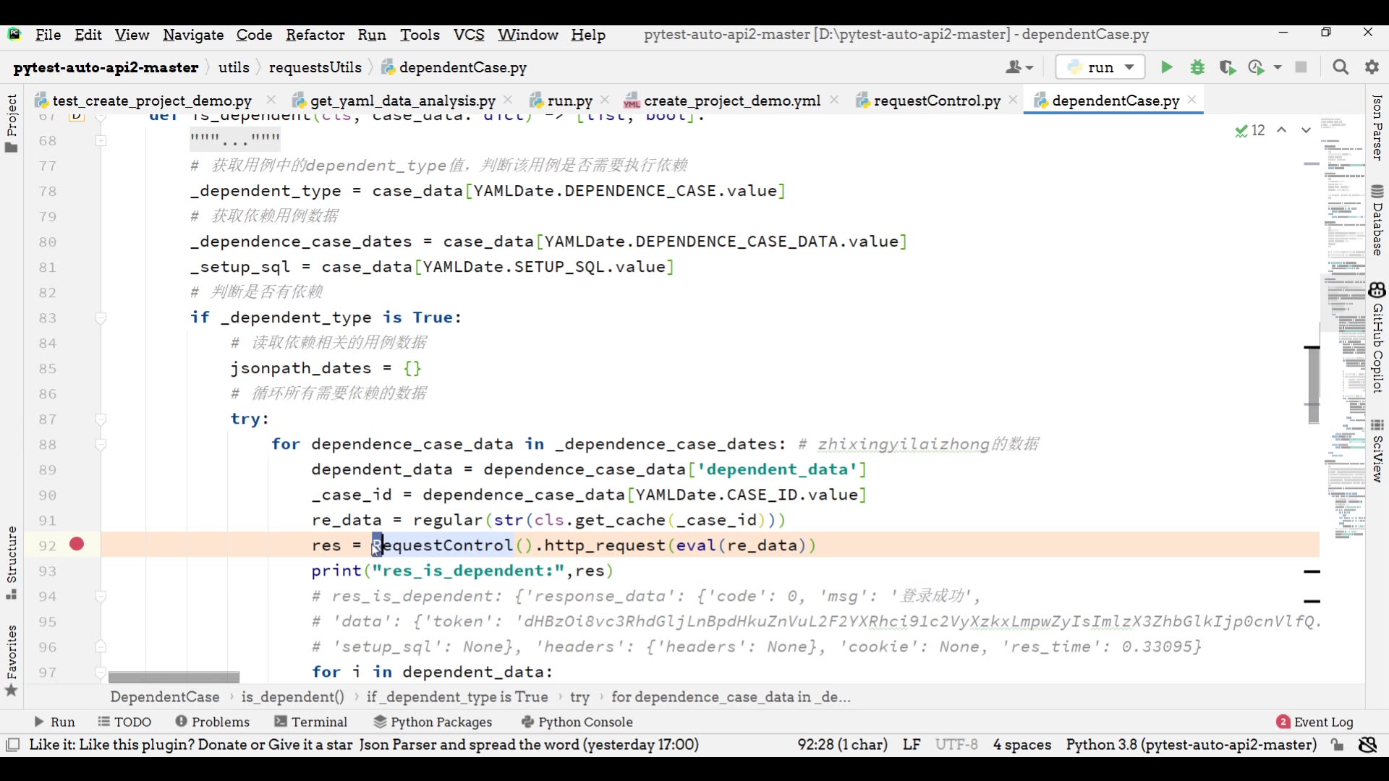1389x781 pixels.
Task: Click the Stop square icon
Action: point(1301,67)
